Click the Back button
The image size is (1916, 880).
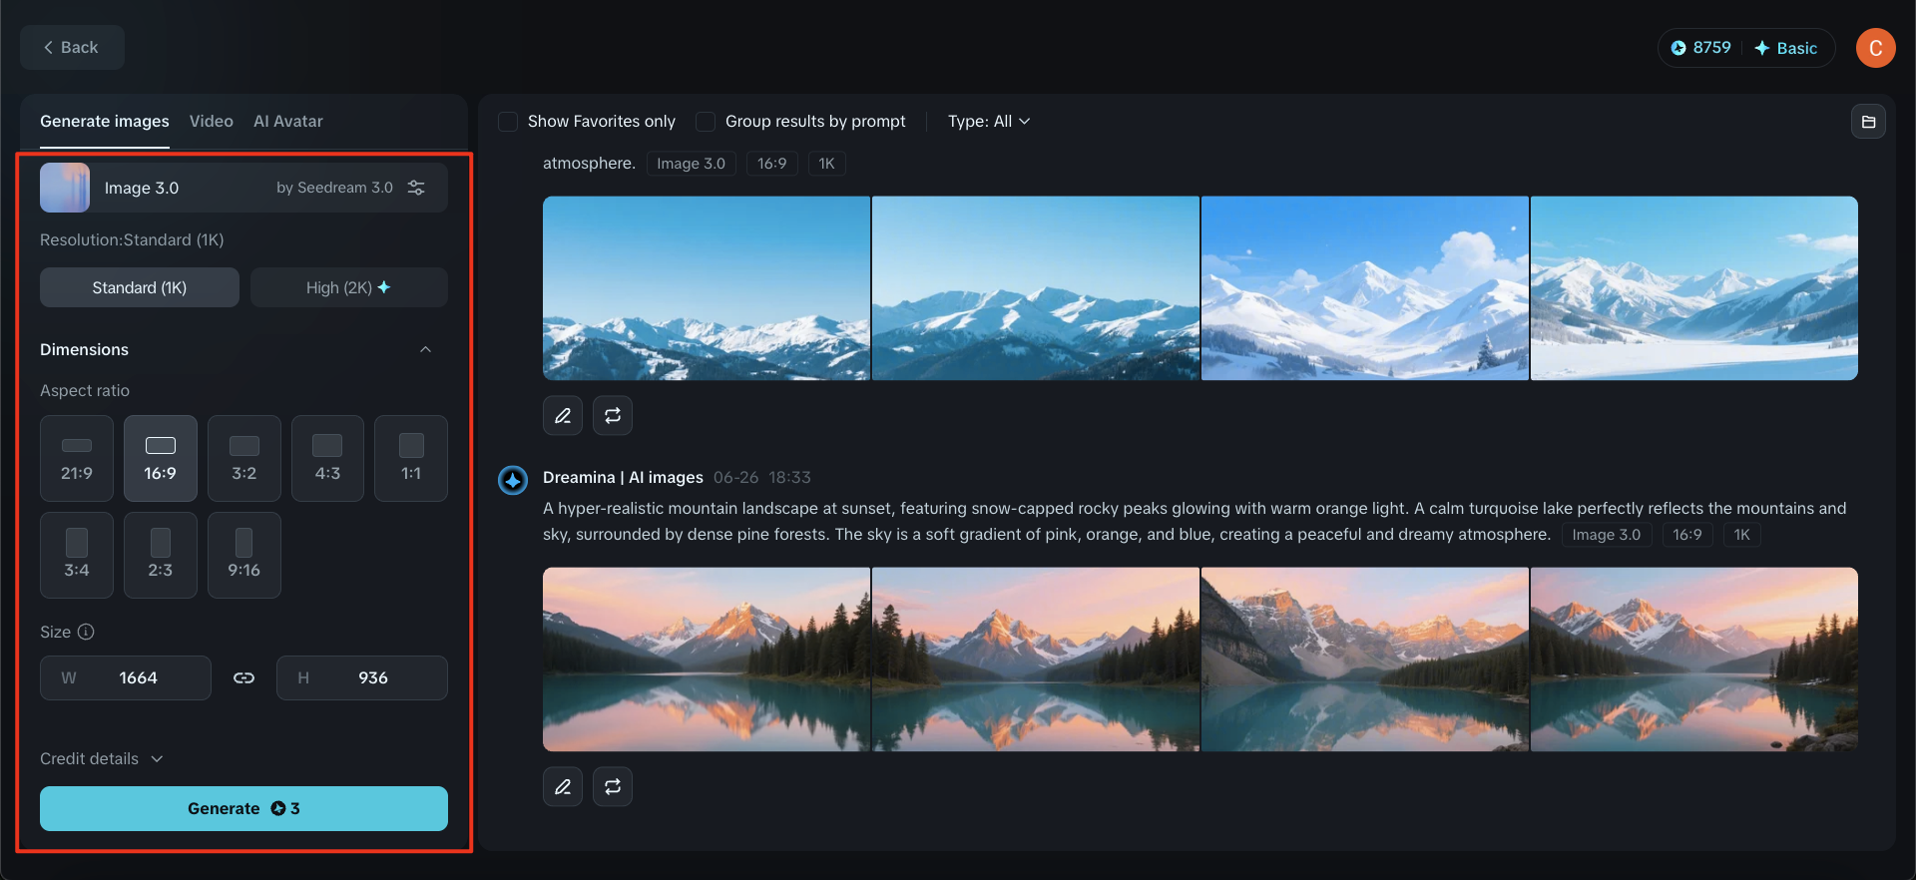pos(72,47)
